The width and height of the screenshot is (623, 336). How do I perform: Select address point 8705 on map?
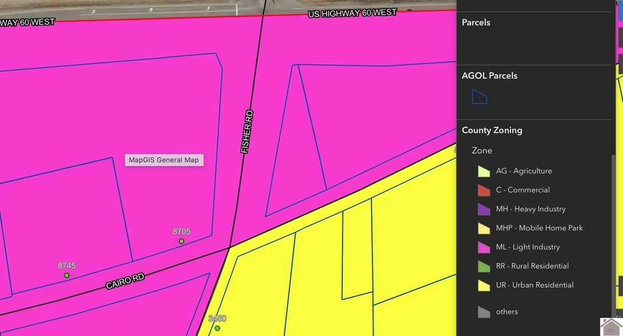pos(181,241)
